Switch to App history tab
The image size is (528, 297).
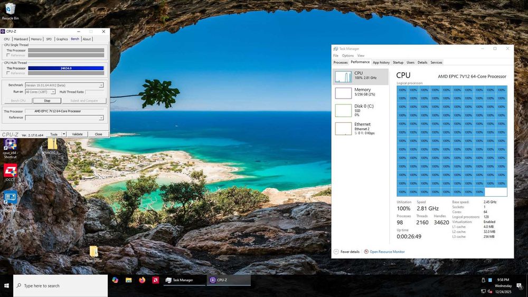click(381, 63)
